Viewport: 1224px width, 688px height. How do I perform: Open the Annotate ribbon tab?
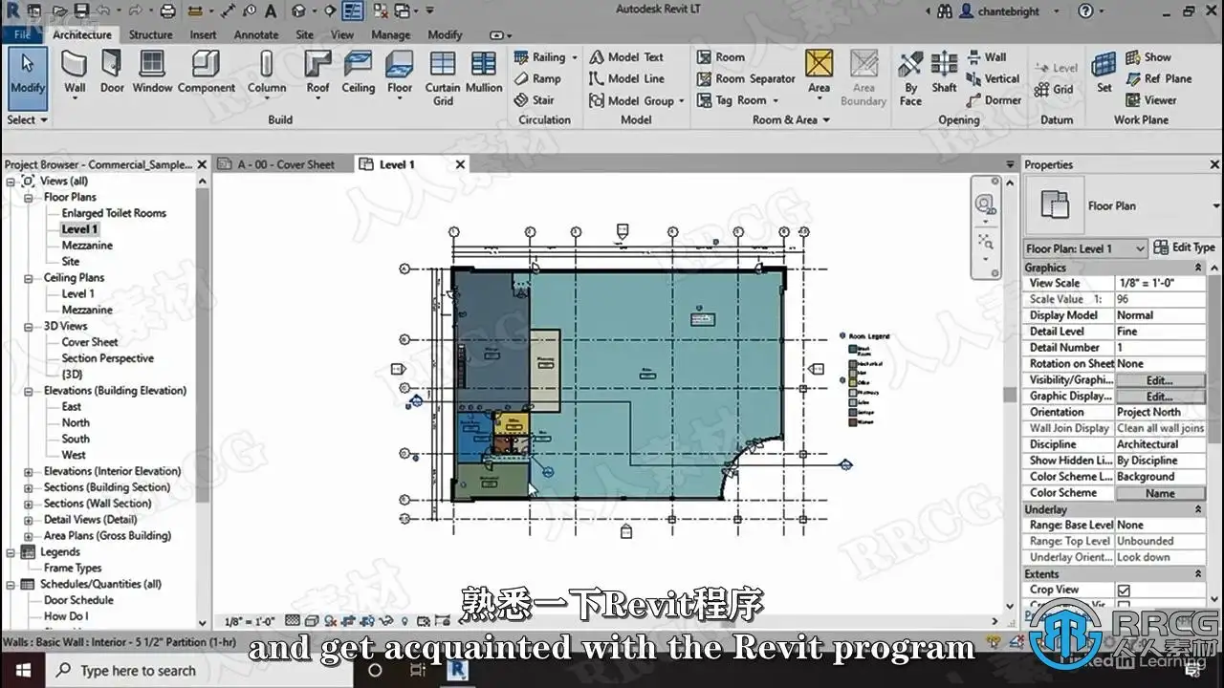click(x=256, y=34)
